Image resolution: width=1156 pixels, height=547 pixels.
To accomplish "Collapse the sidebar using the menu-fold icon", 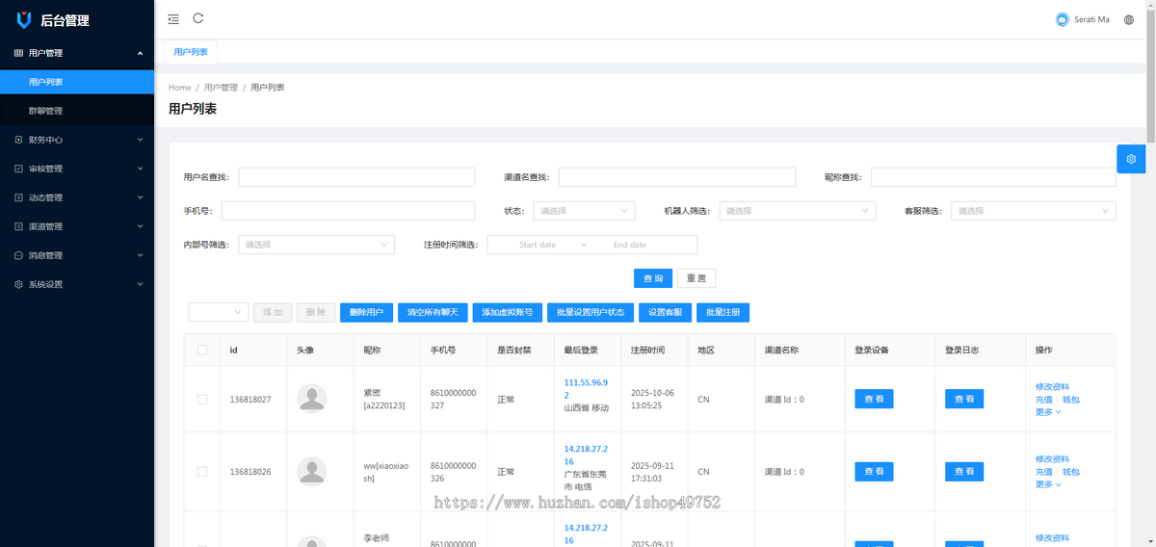I will (173, 18).
